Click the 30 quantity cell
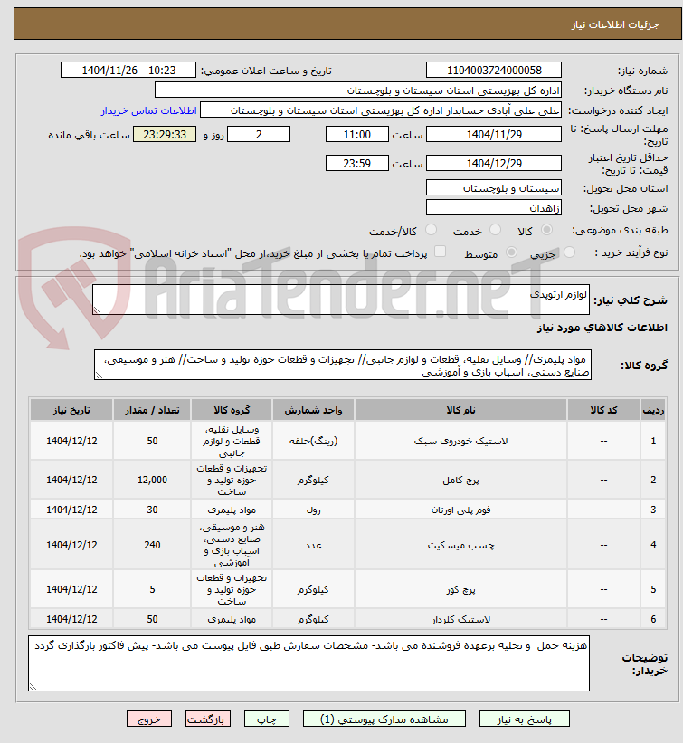Image resolution: width=683 pixels, height=743 pixels. (x=152, y=510)
